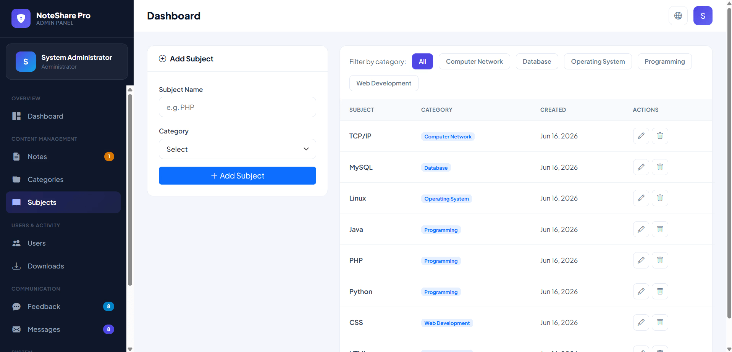This screenshot has width=732, height=352.
Task: Open Dashboard in the sidebar
Action: (x=63, y=116)
